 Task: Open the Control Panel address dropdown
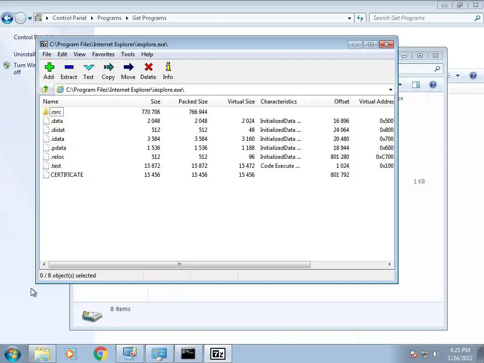point(349,18)
